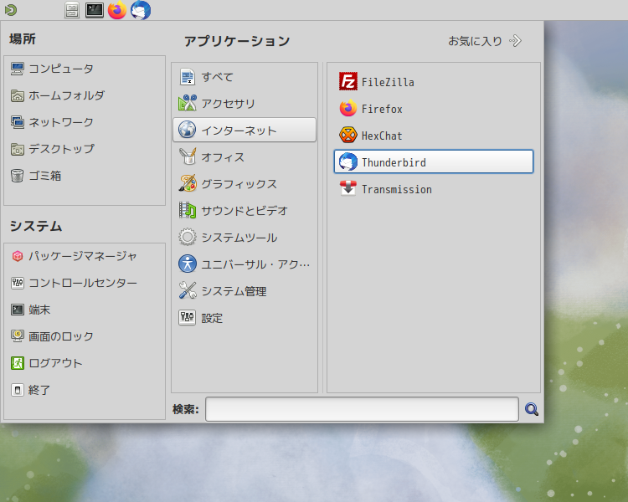Open the ユニバーサル・アクセス category
The width and height of the screenshot is (628, 502).
tap(245, 264)
